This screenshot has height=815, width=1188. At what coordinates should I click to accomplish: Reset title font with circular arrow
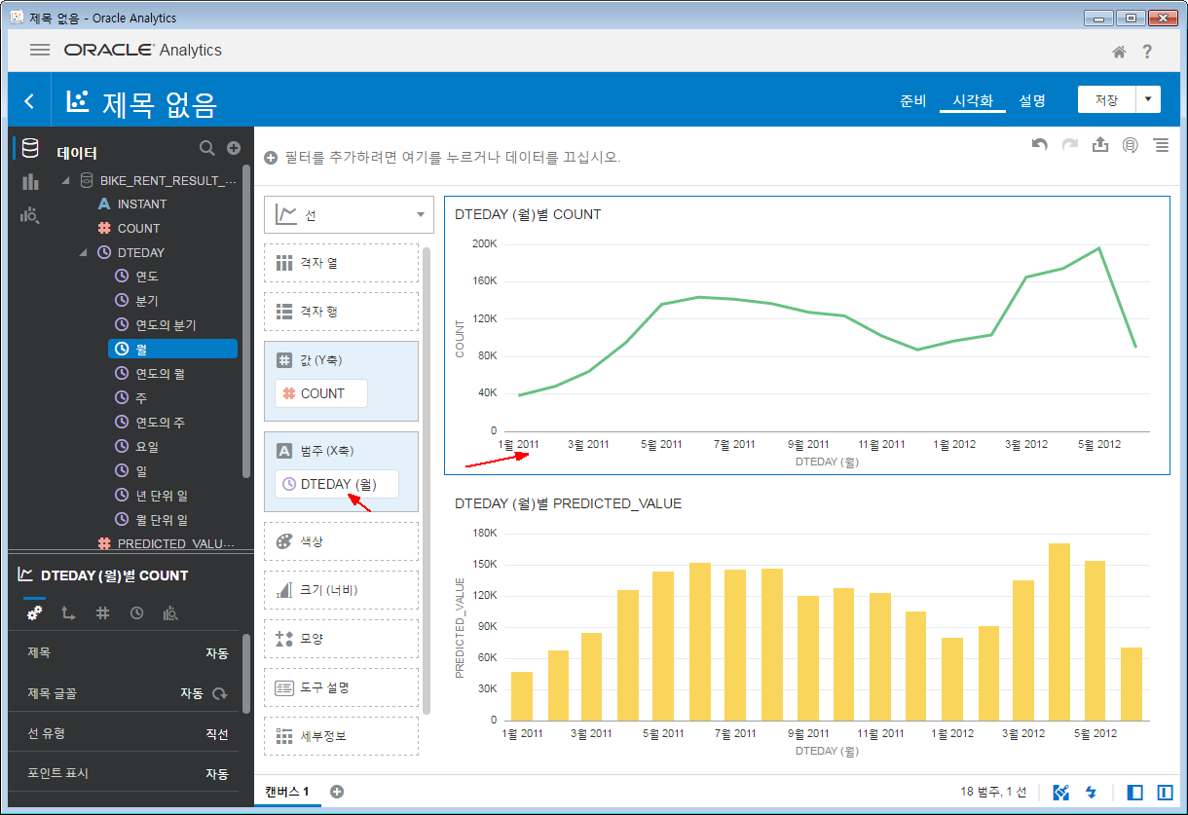point(221,694)
